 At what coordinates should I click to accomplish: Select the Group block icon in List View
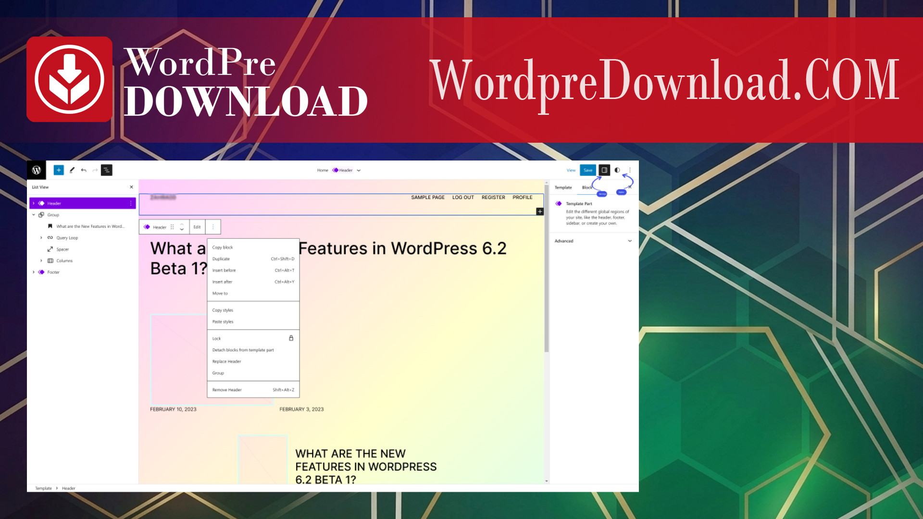pyautogui.click(x=41, y=215)
